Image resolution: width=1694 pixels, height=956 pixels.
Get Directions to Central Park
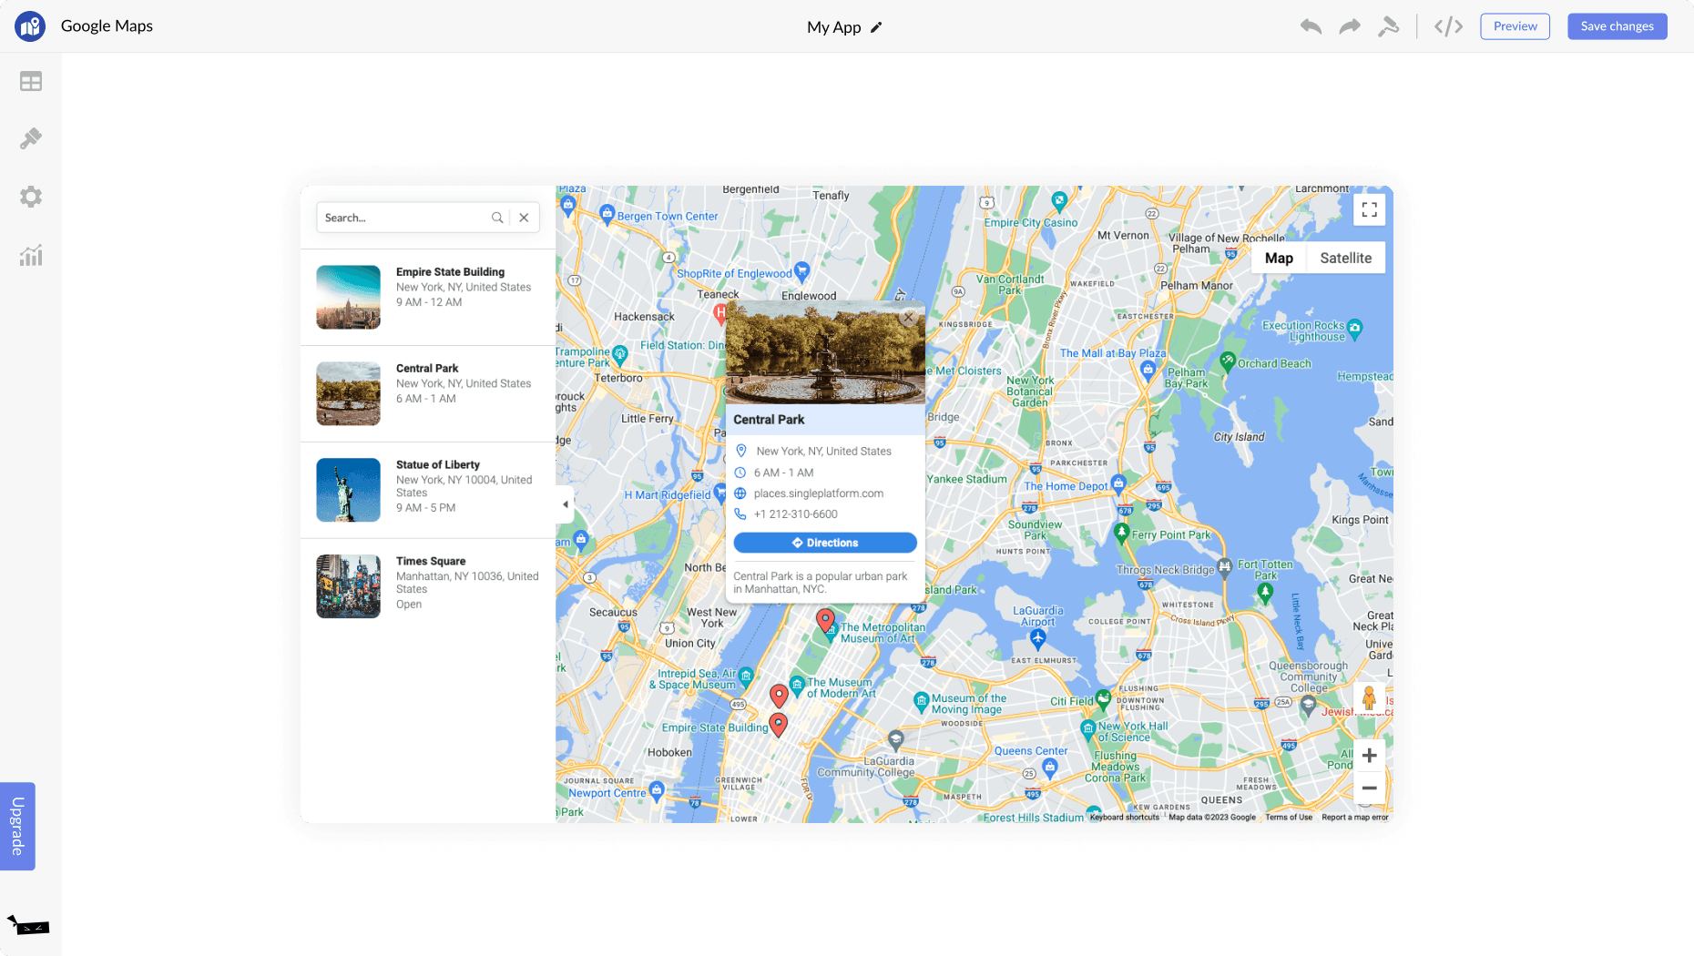tap(825, 543)
